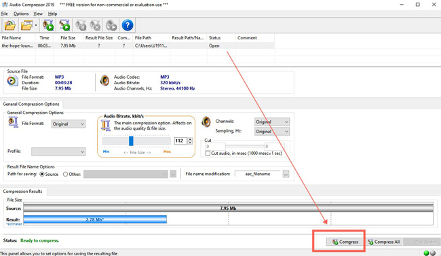Select the the-hope-loun... file row
441x256 pixels.
tap(137, 45)
